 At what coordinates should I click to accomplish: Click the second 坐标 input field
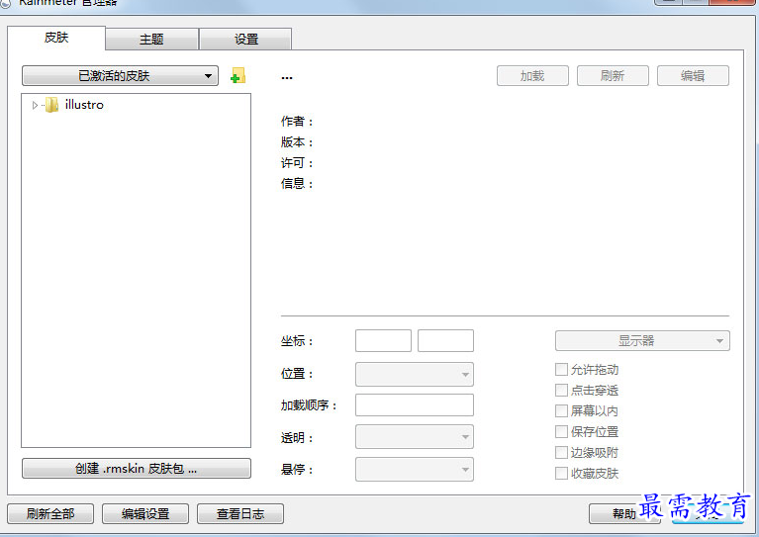(445, 341)
